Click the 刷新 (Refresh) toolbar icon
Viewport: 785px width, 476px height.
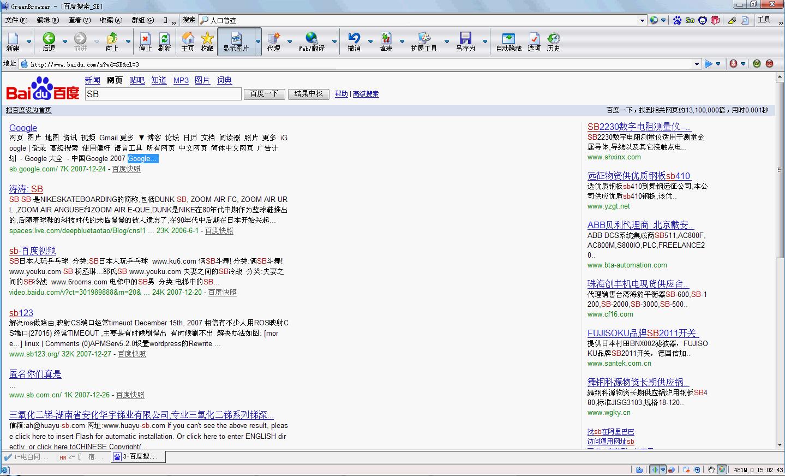[164, 41]
